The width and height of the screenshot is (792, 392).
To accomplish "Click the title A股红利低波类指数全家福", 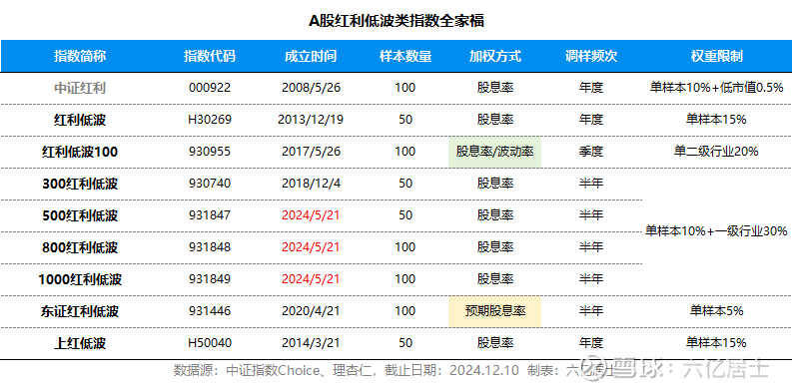I will 396,21.
